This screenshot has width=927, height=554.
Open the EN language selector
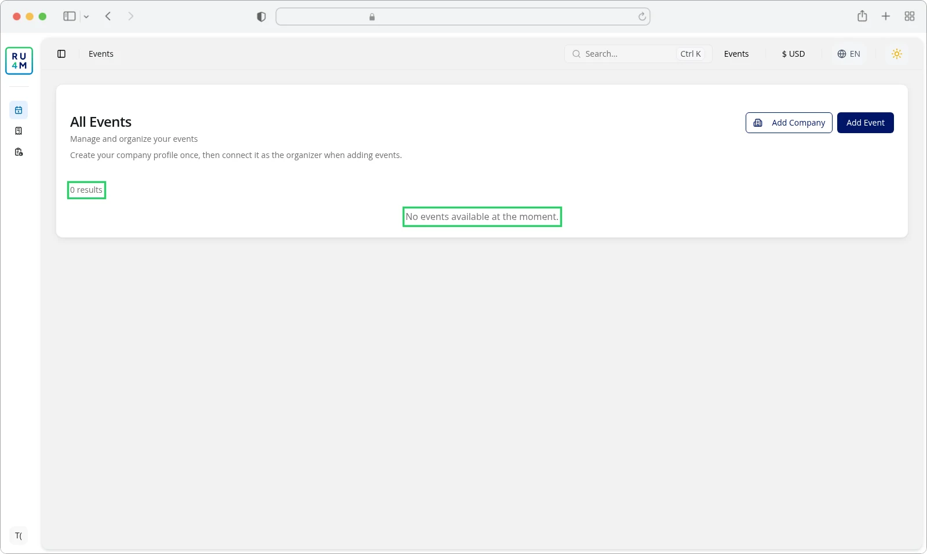coord(849,54)
